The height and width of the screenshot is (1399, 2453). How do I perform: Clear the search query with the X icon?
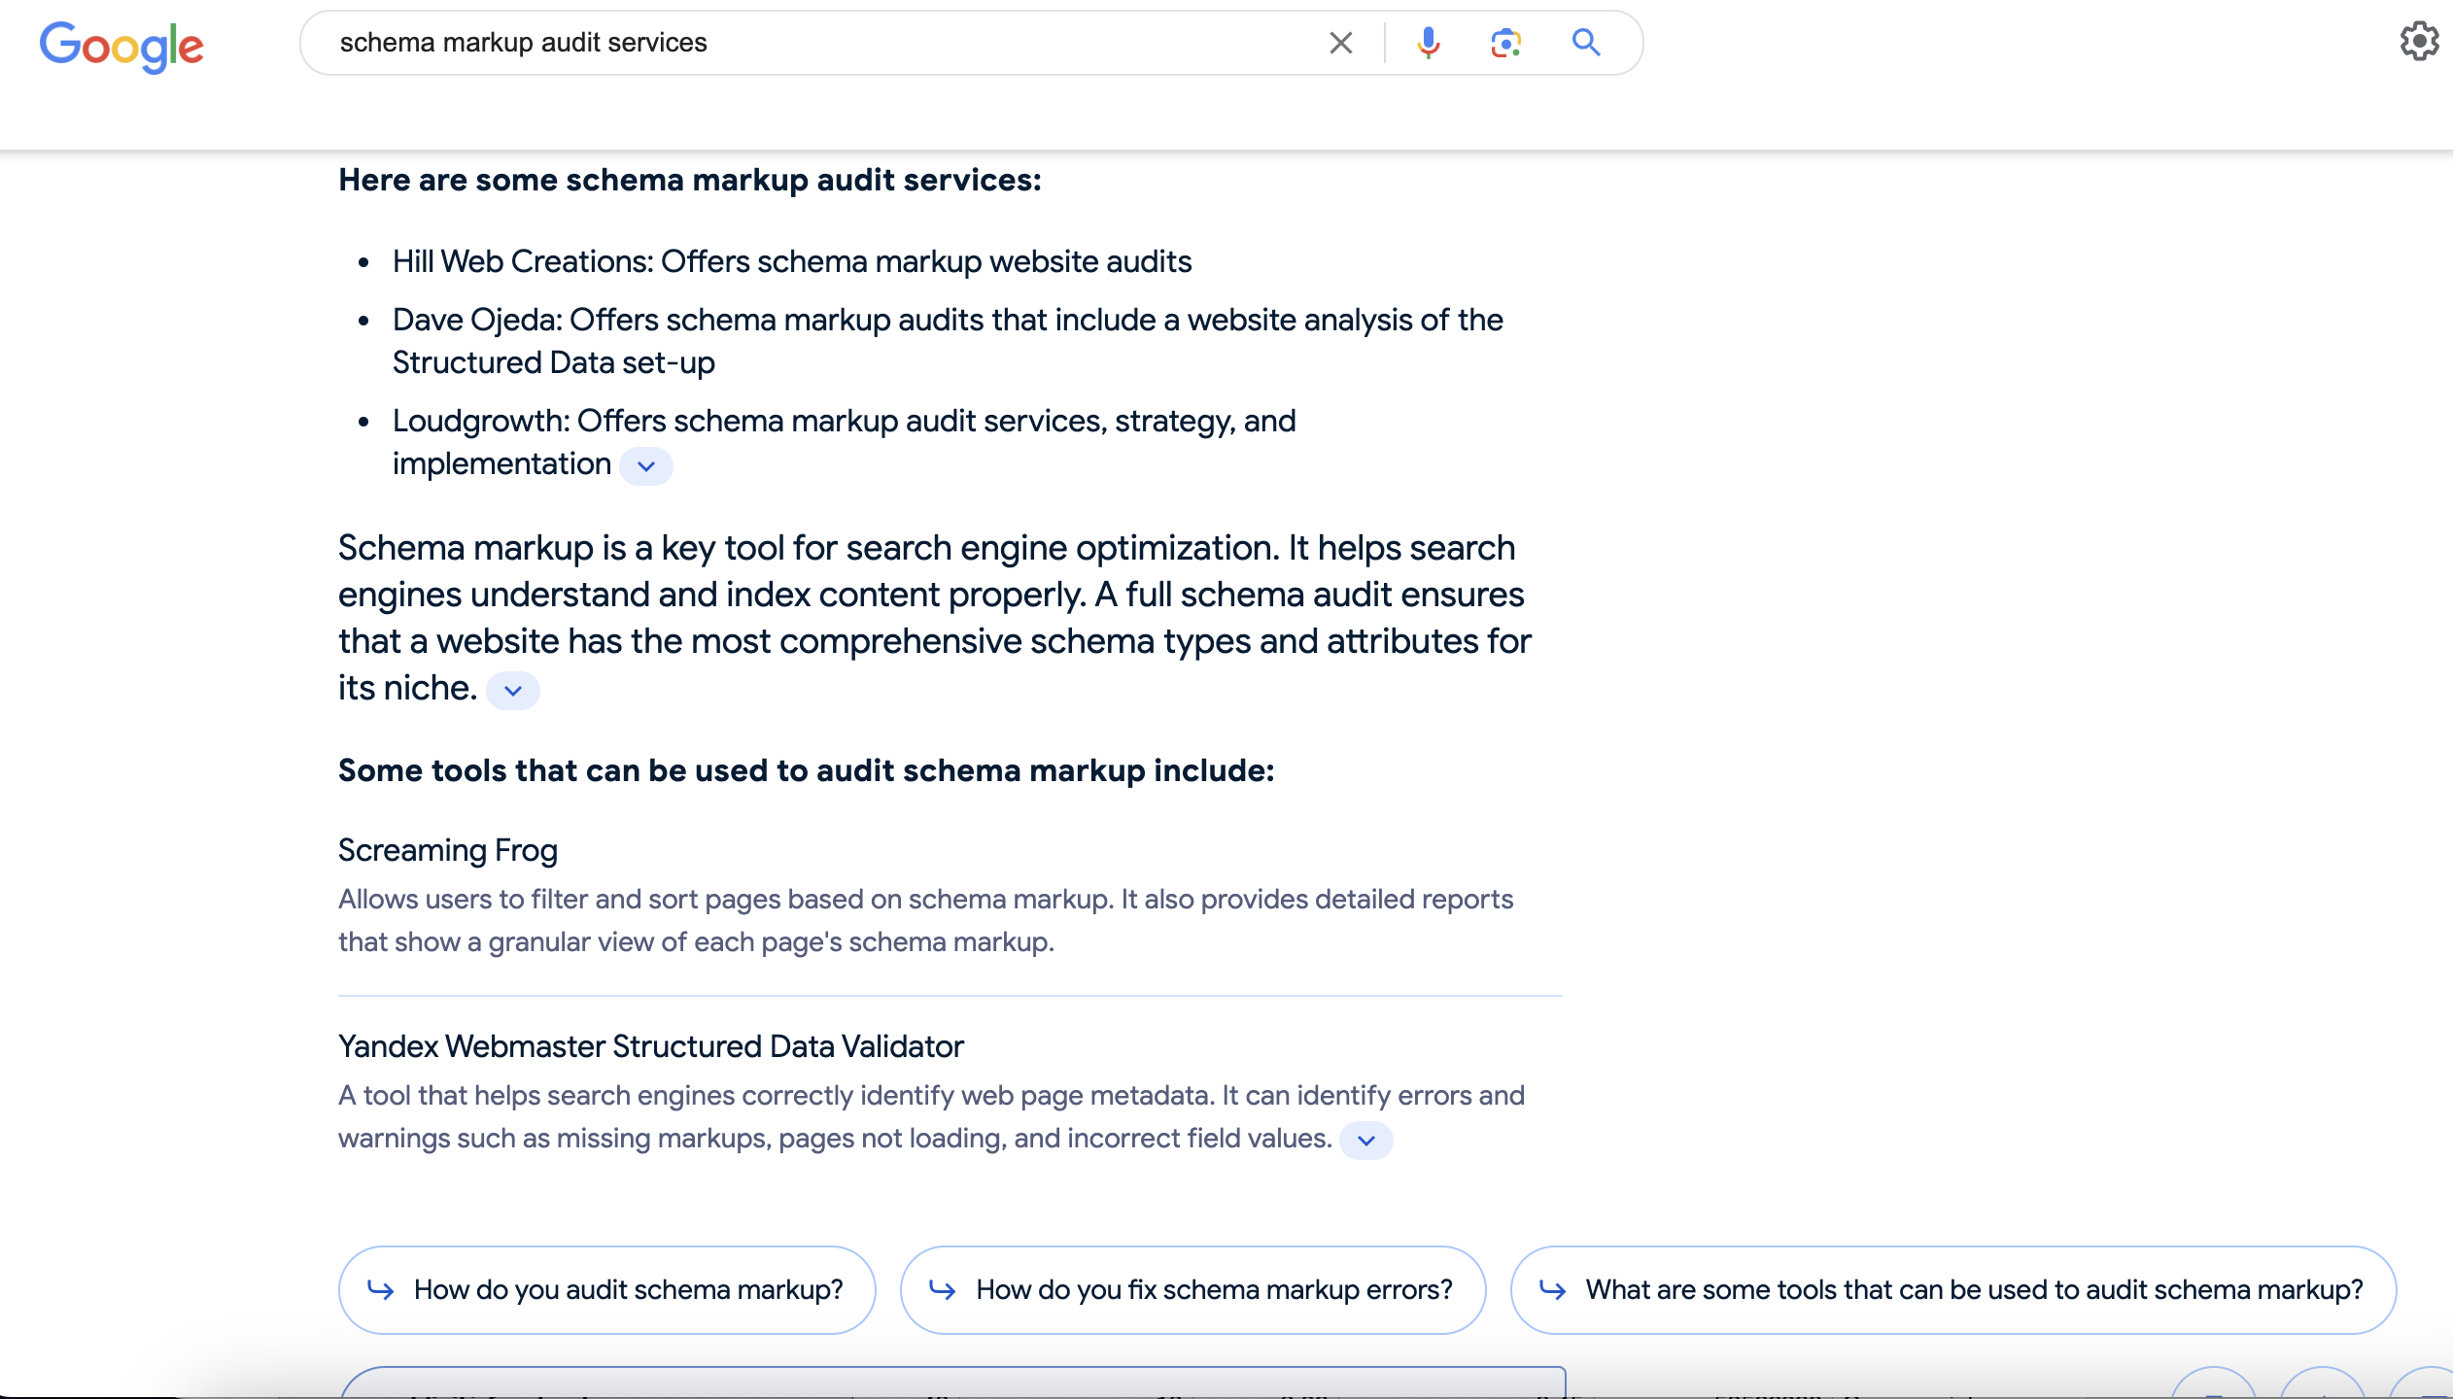click(1340, 43)
